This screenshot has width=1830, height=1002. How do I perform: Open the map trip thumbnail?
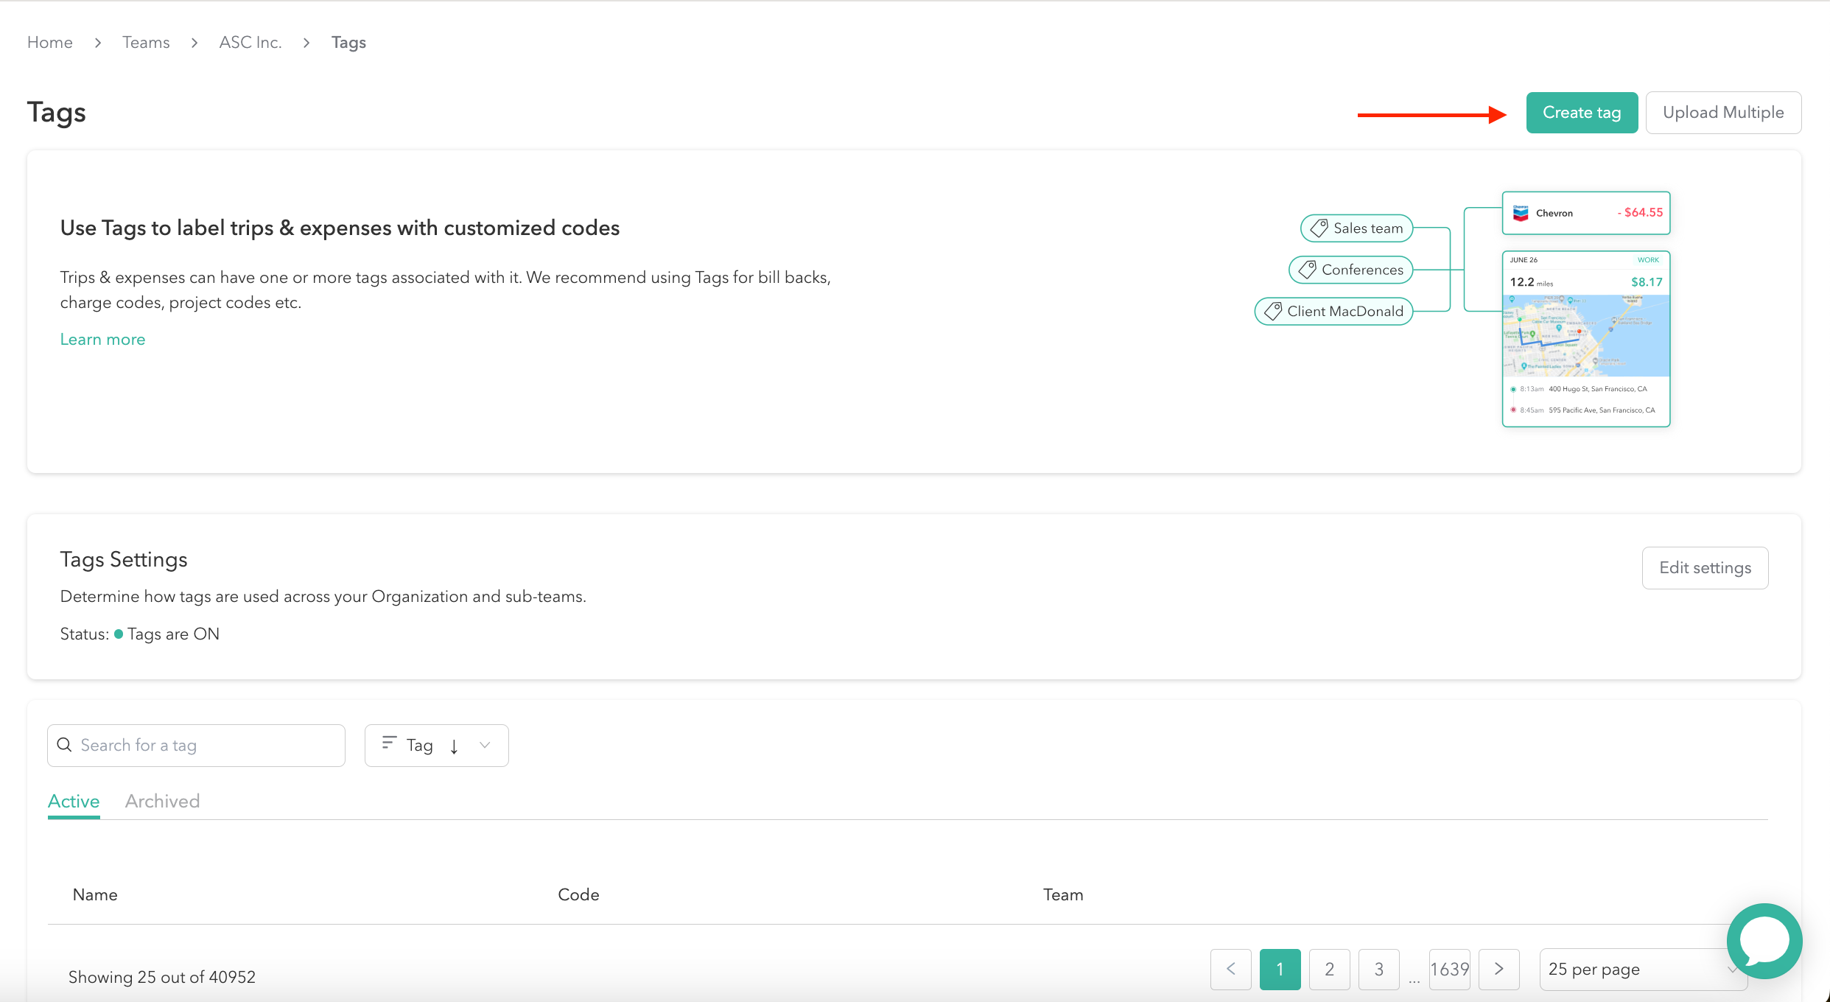[x=1585, y=335]
